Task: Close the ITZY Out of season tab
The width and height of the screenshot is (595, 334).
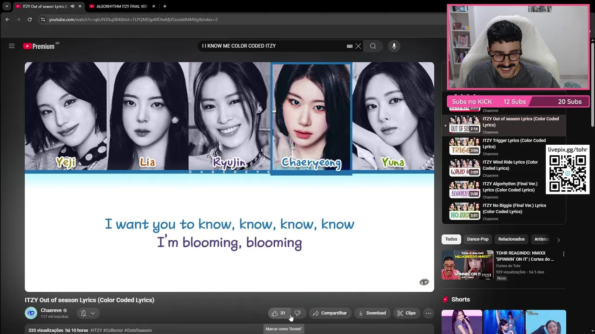Action: (80, 6)
